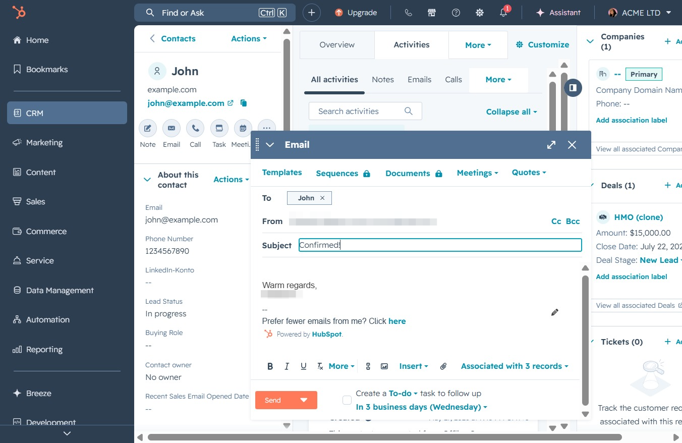Click the Find or Ask search bar
The width and height of the screenshot is (682, 443).
pos(214,13)
